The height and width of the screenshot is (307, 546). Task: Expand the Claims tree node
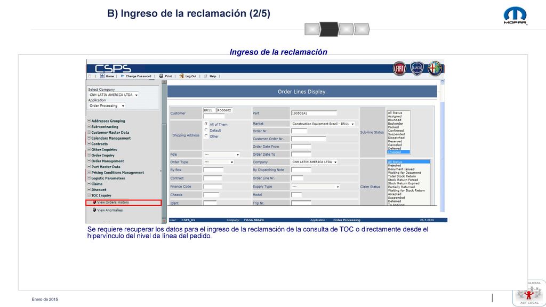[x=89, y=183]
